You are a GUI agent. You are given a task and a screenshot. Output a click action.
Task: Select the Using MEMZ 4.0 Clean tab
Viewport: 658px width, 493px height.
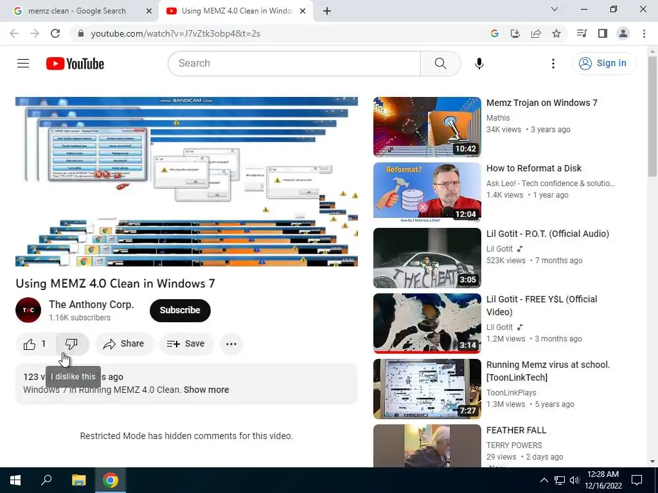235,11
